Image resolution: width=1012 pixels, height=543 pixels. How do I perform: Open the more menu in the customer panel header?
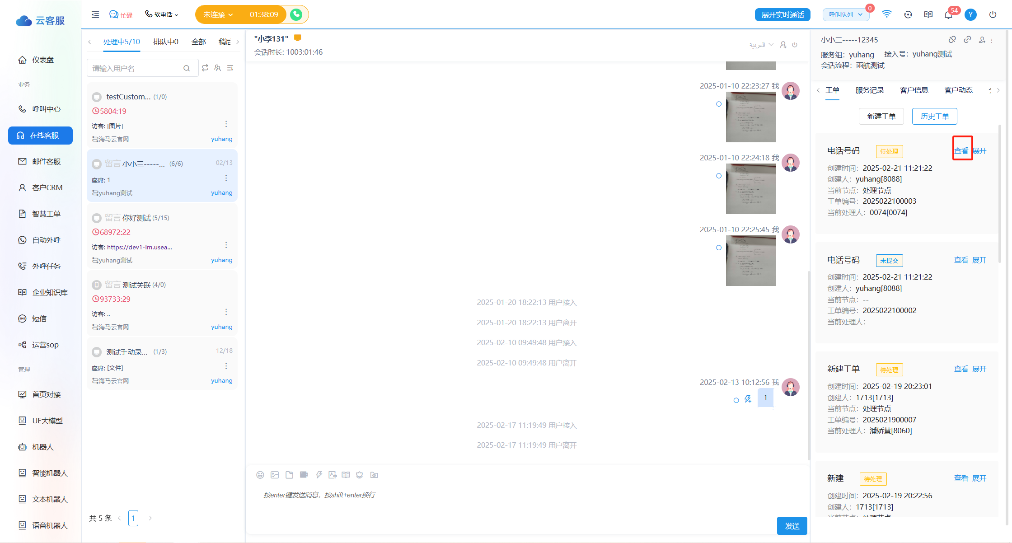[x=992, y=40]
